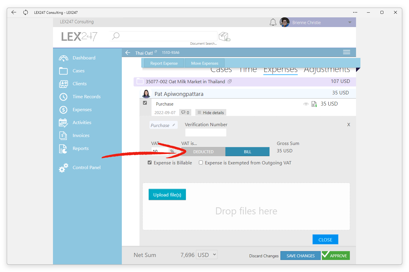Click the pencil edit icon next to Purchase
Screen dimensions: 409x272
coord(174,125)
